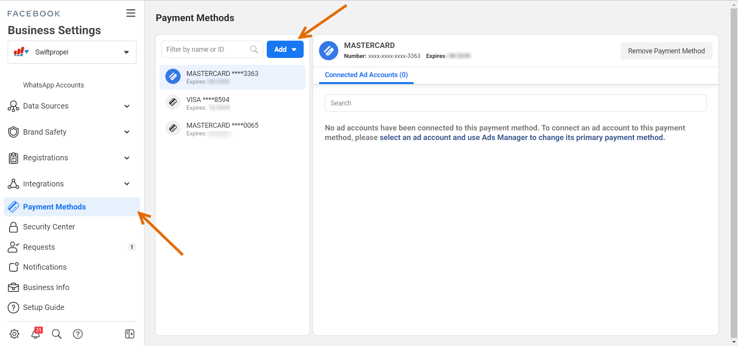Viewport: 738px width, 346px height.
Task: Click the settings gear icon
Action: 15,334
